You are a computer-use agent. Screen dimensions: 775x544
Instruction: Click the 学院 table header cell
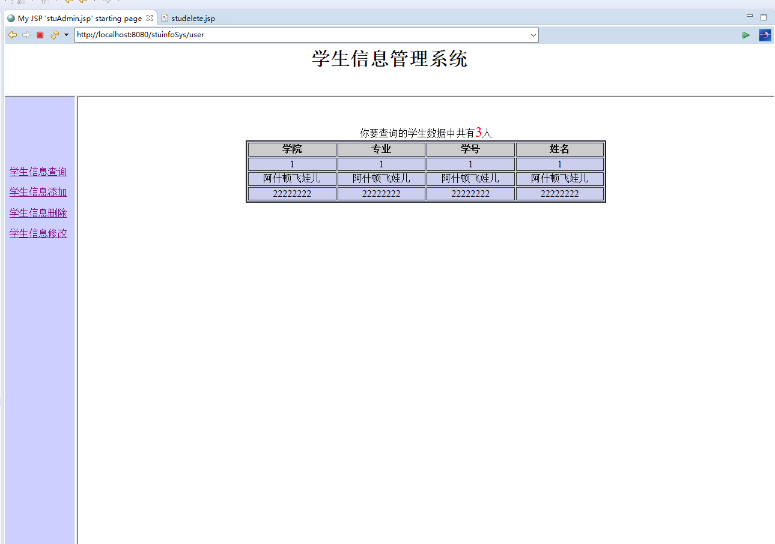click(291, 149)
